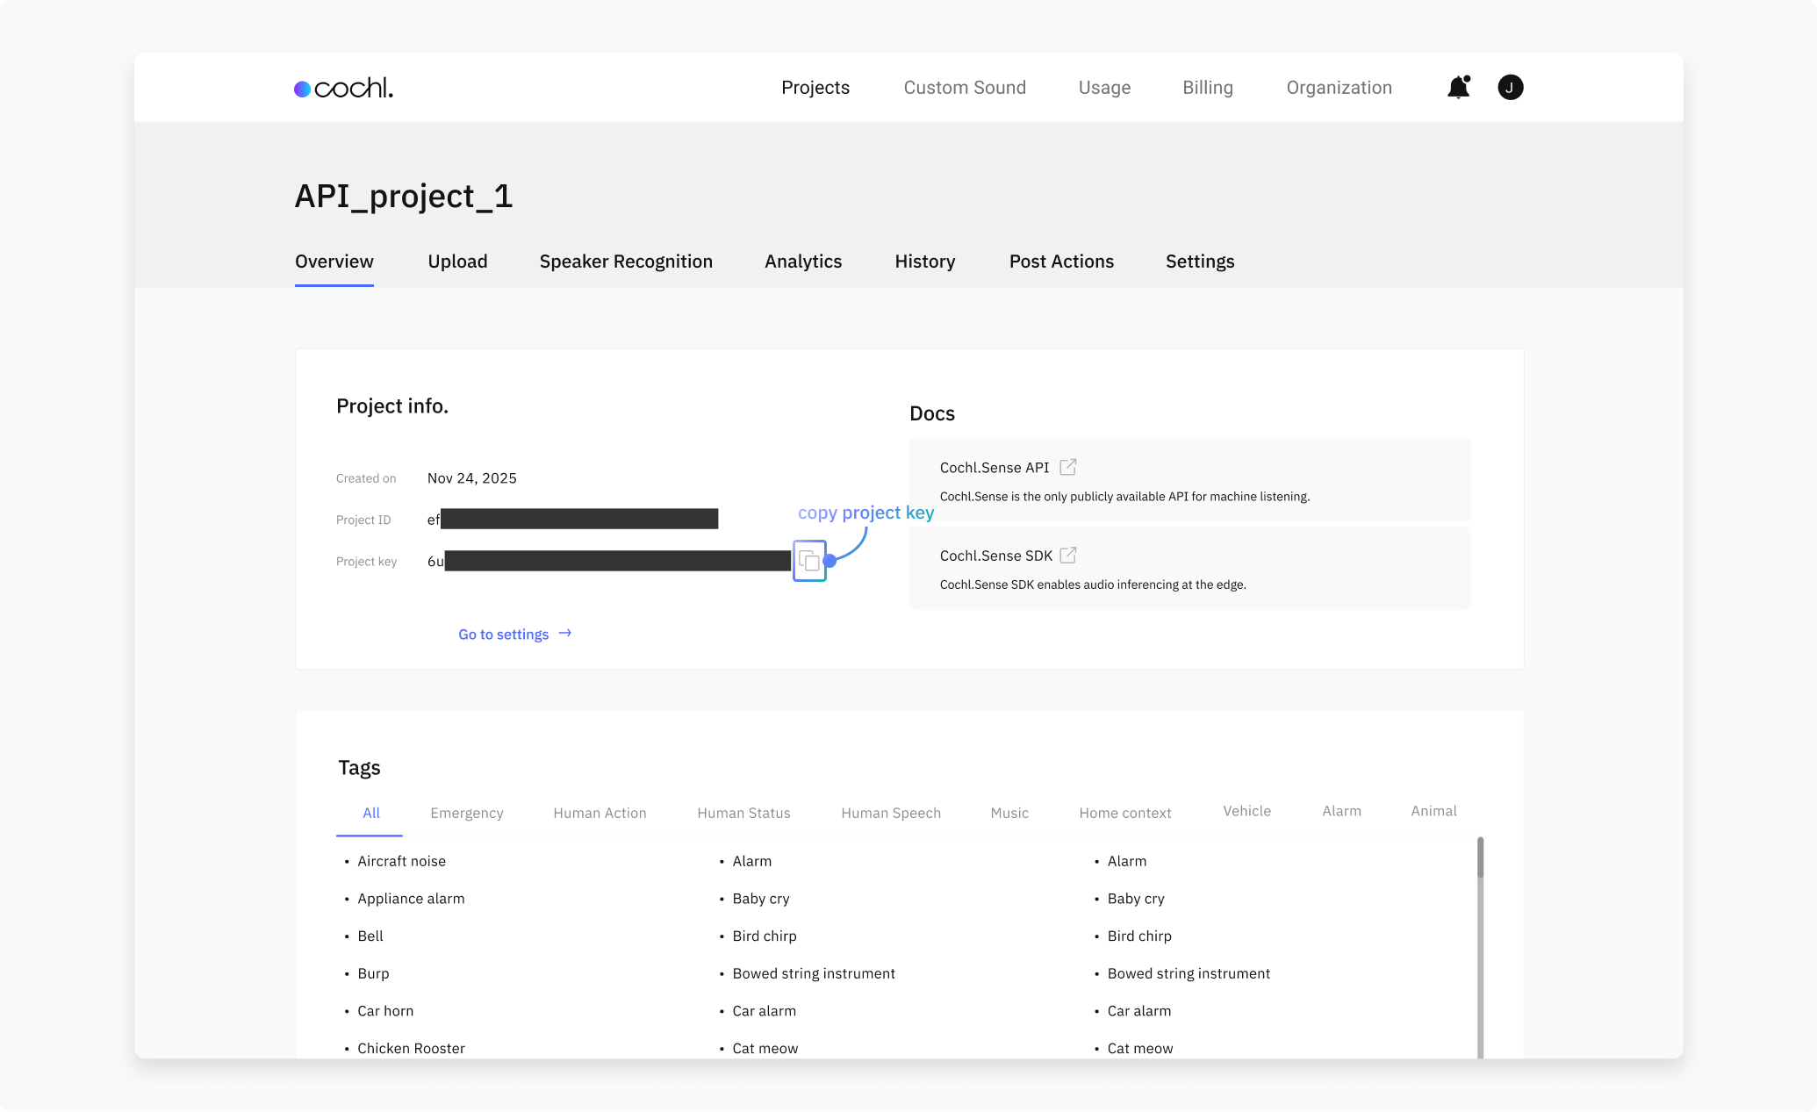The image size is (1817, 1112).
Task: Click the Bowed string instrument tag in middle column
Action: (x=814, y=973)
